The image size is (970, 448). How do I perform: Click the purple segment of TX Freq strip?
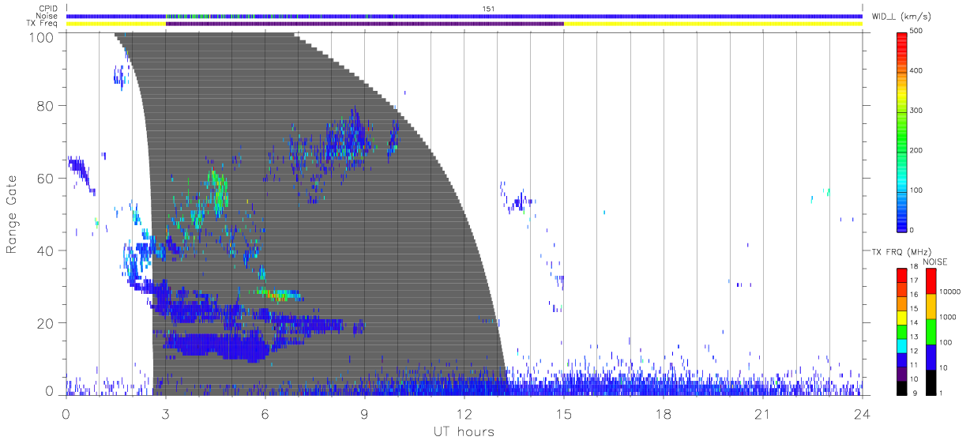364,24
